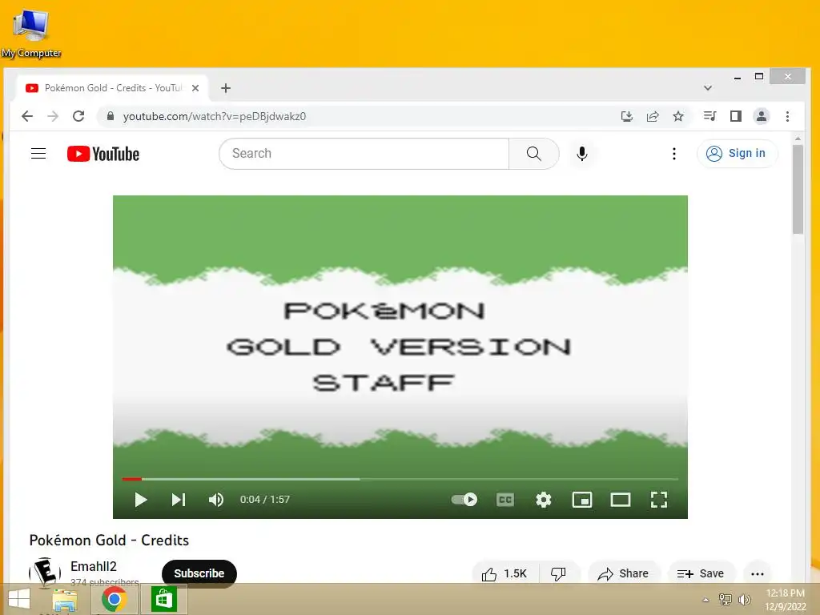Viewport: 820px width, 615px height.
Task: Open YouTube settings three-dot menu
Action: (673, 154)
